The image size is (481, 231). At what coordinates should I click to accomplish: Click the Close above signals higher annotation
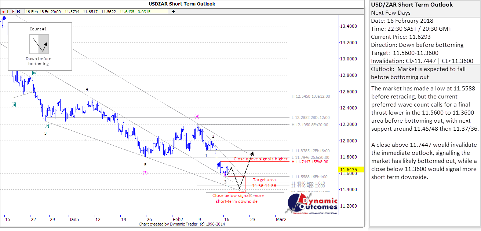tap(260, 159)
